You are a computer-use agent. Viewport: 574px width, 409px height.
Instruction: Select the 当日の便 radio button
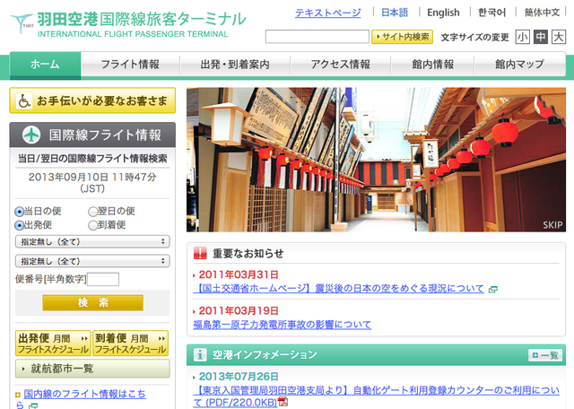19,212
